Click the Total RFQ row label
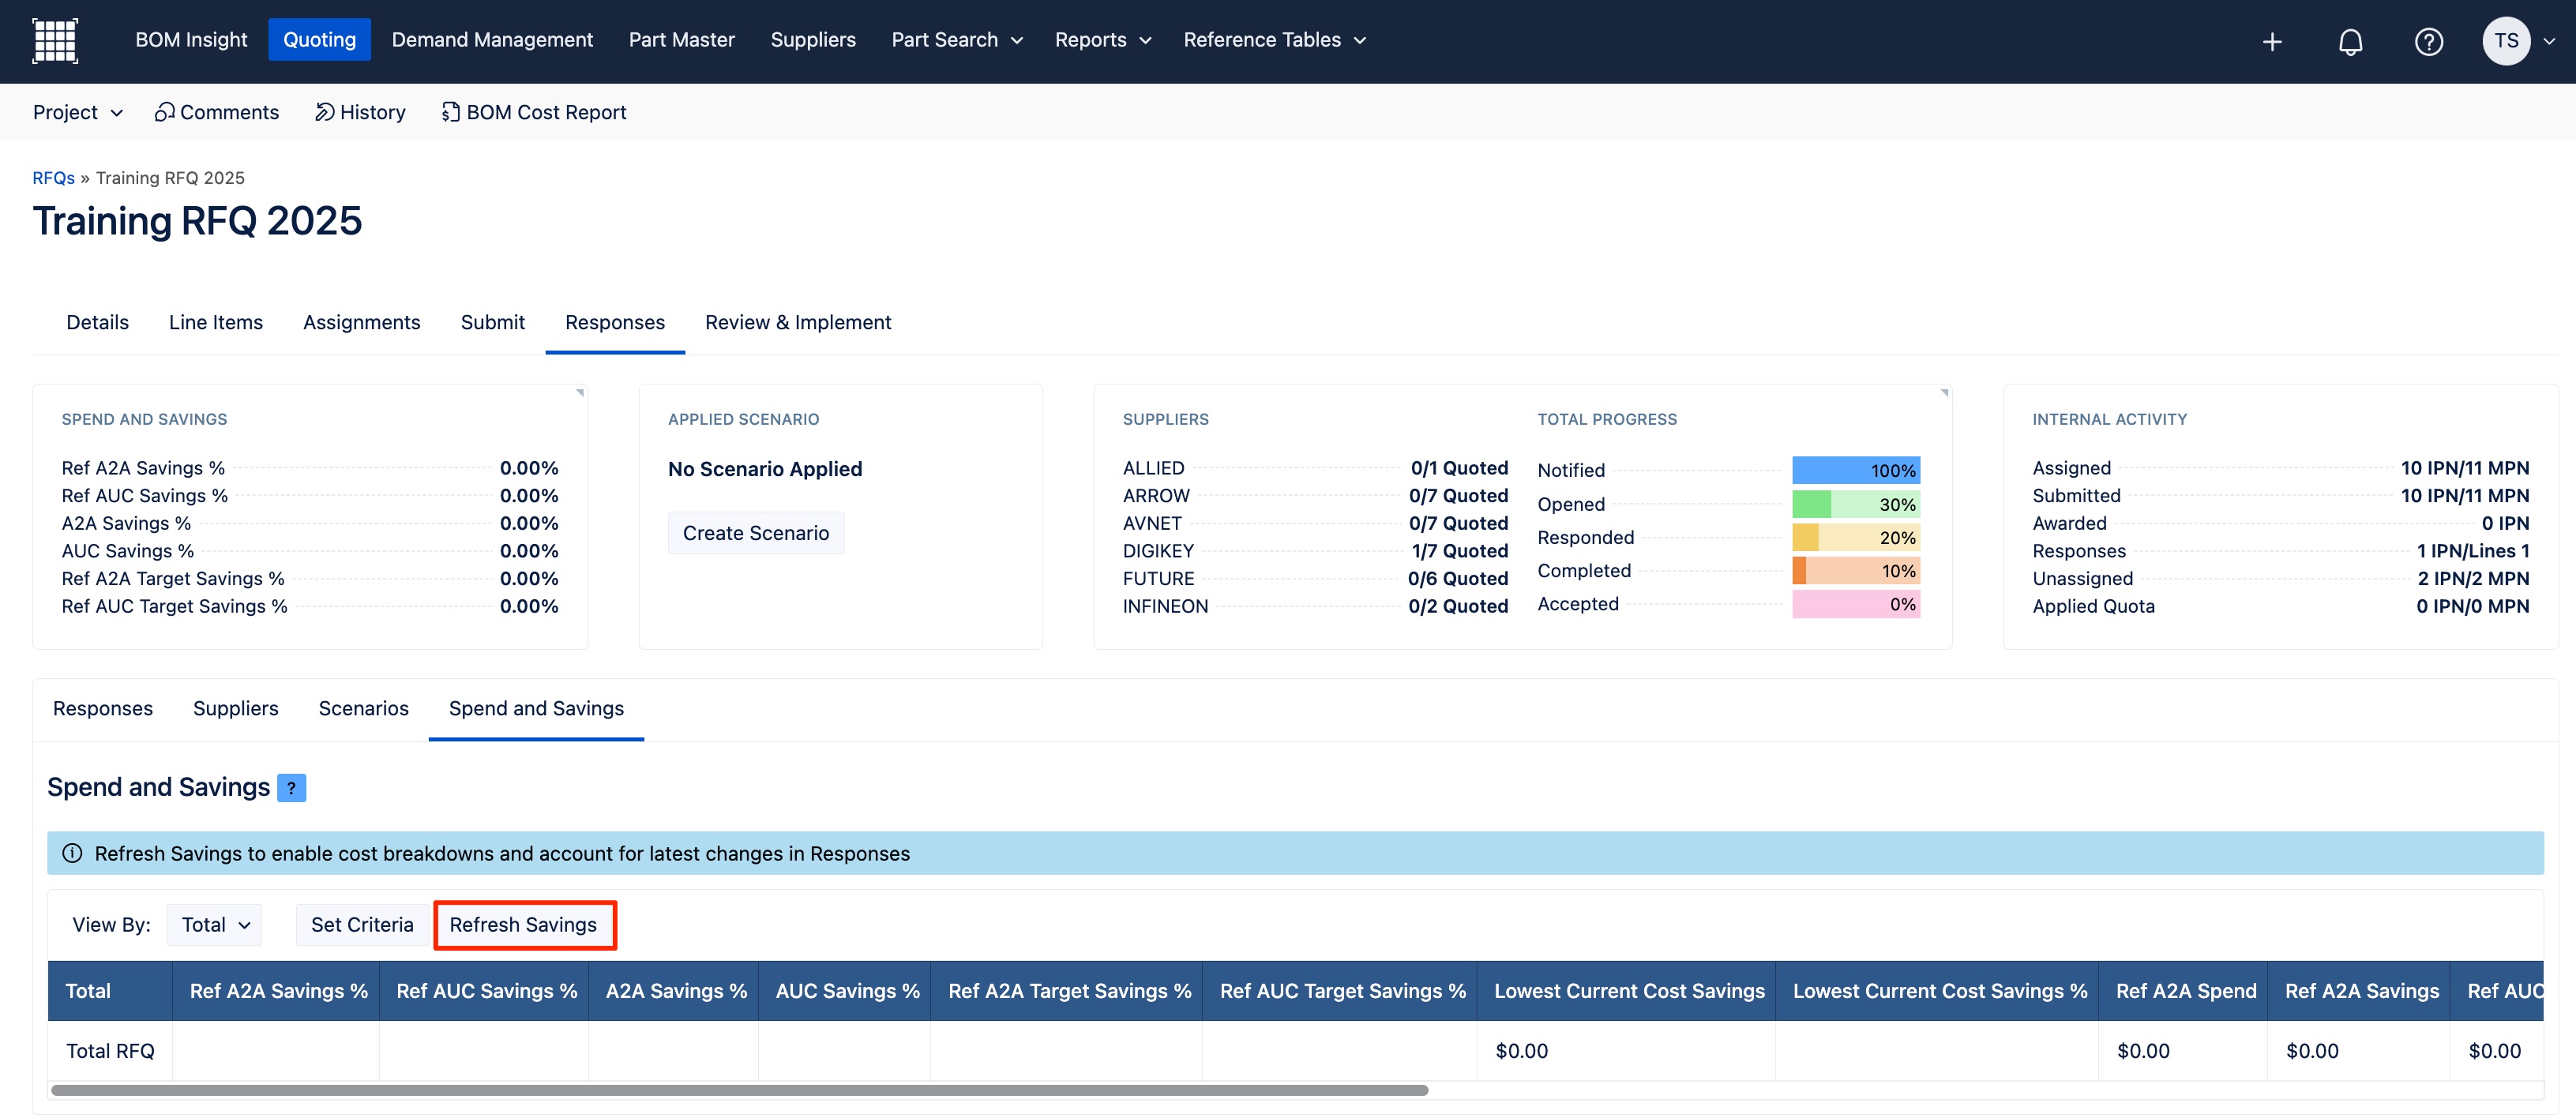 click(x=110, y=1051)
